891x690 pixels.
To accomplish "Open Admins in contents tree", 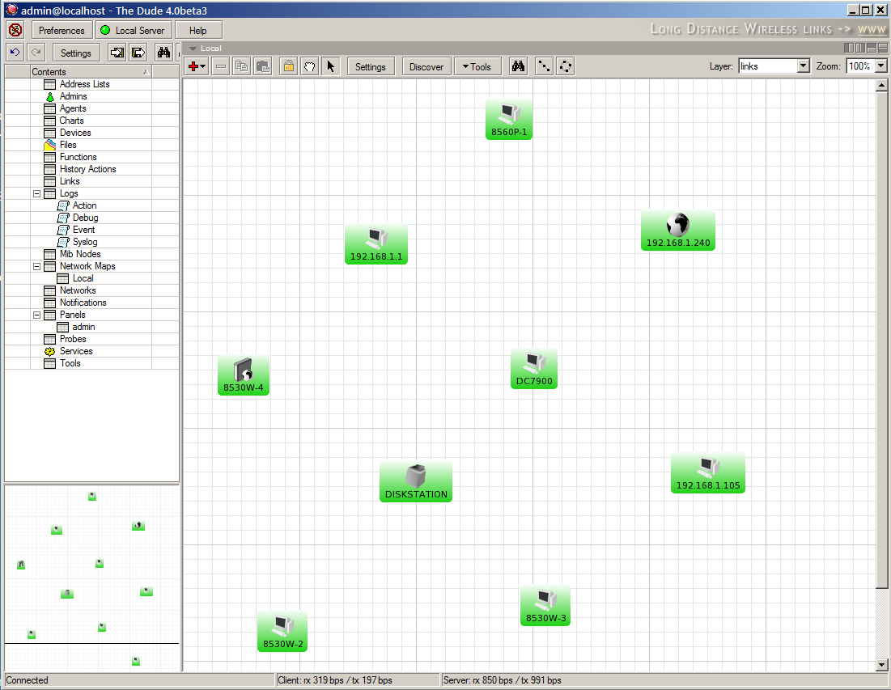I will pos(74,96).
